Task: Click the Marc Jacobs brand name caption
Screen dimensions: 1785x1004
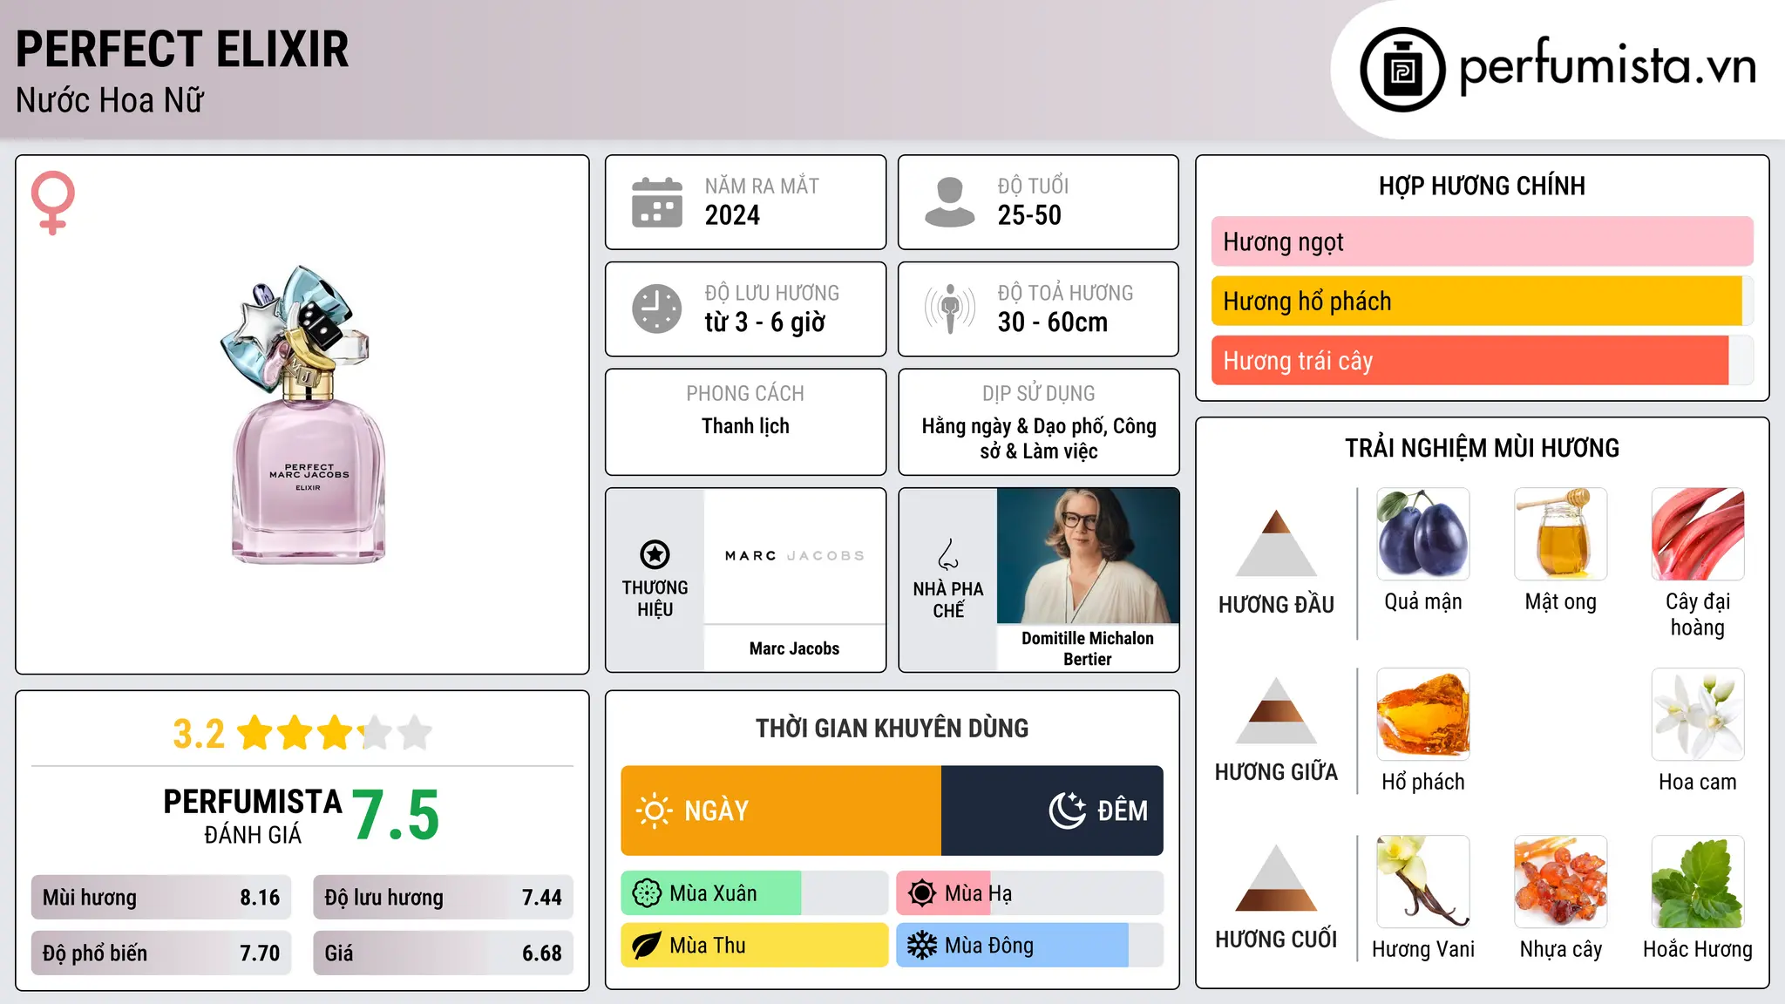Action: [x=795, y=648]
